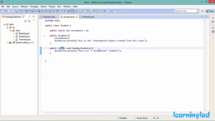Expand the JRE System Library node
Viewport: 215px width, 121px height.
click(x=7, y=43)
